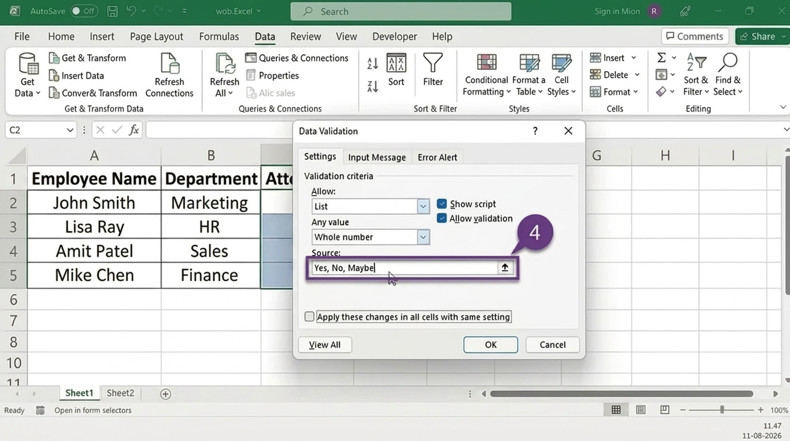
Task: Toggle the AutoSave switch
Action: coord(84,11)
